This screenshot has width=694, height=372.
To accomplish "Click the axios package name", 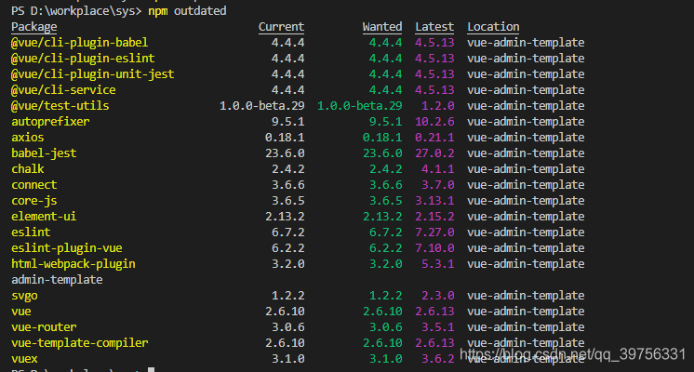I will (27, 137).
